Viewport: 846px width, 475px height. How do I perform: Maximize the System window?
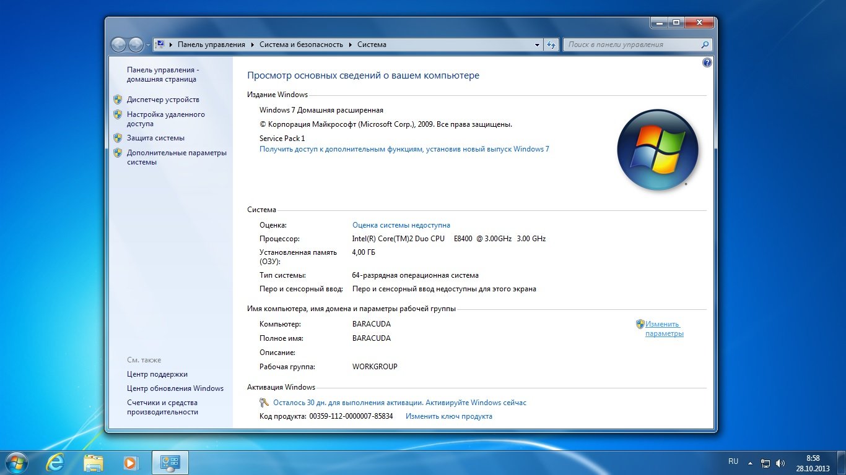click(676, 22)
